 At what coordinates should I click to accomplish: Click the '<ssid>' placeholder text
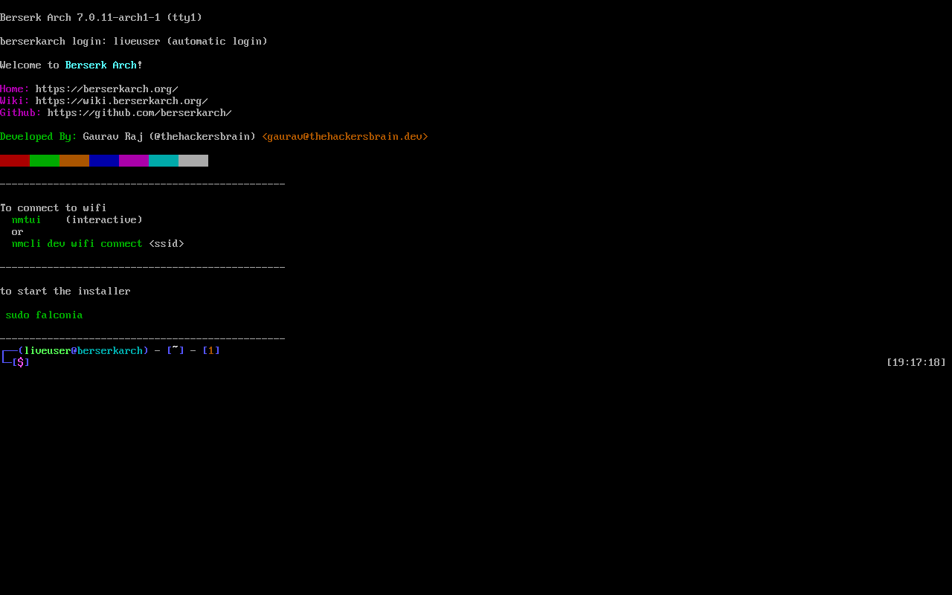pyautogui.click(x=167, y=244)
